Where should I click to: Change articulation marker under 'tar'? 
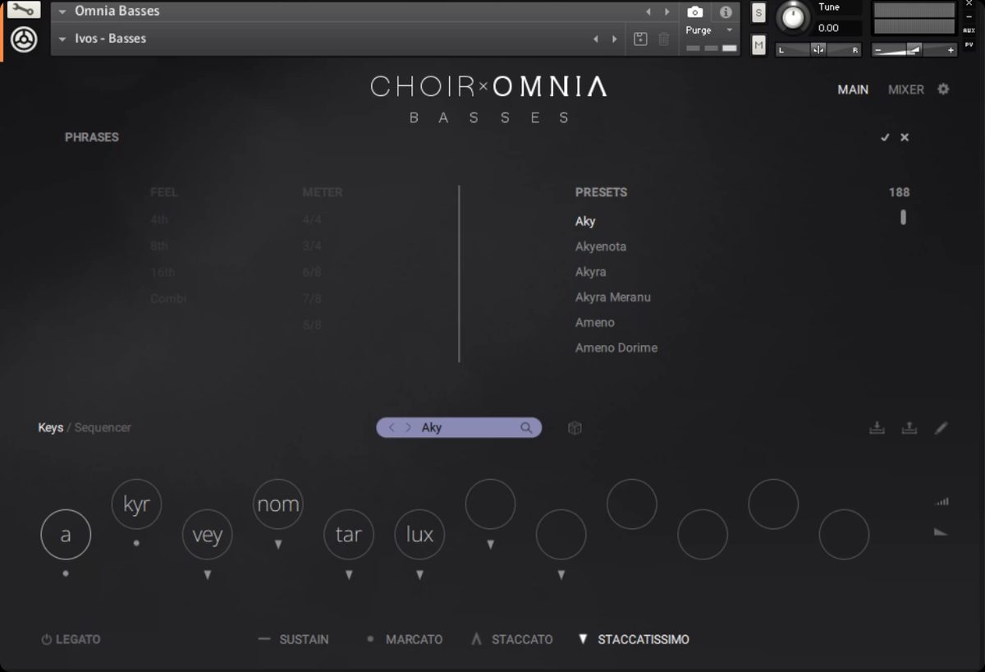(x=349, y=575)
